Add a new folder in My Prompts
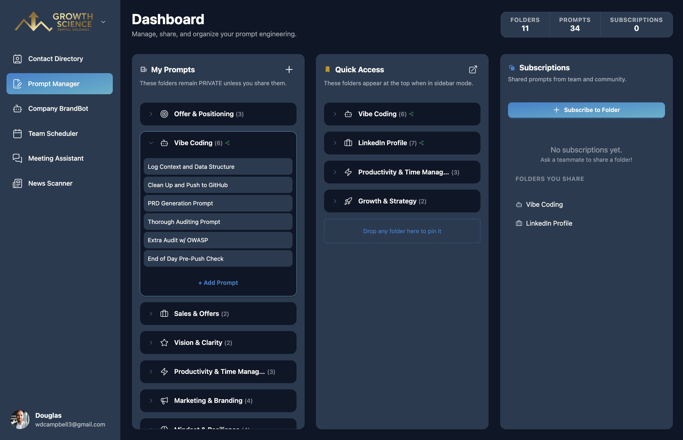This screenshot has width=683, height=440. (289, 69)
